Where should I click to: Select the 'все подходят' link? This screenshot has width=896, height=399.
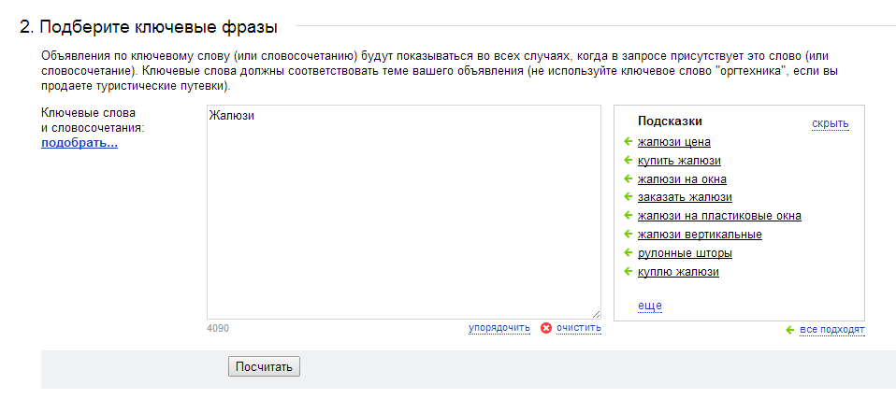point(832,330)
